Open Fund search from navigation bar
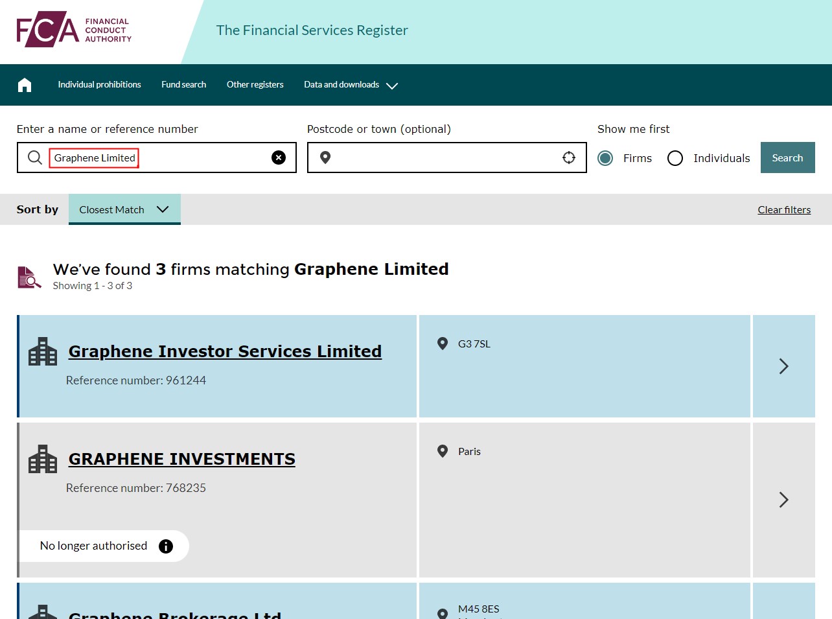This screenshot has width=832, height=619. [184, 85]
